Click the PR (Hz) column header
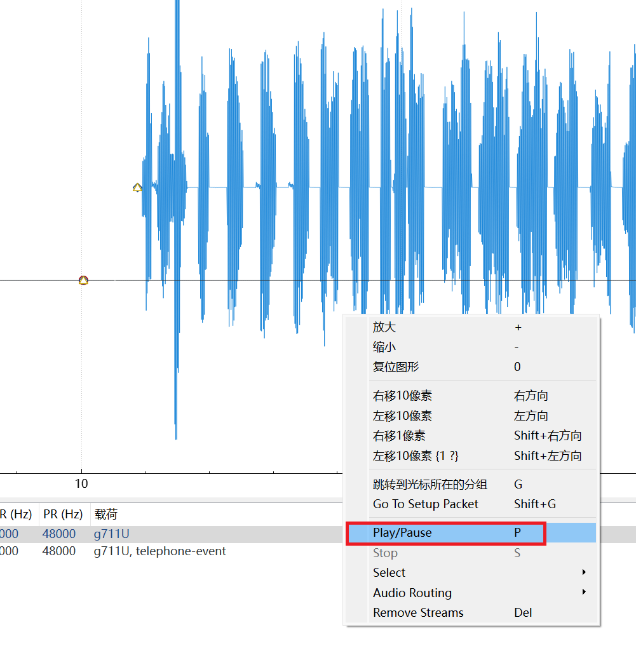This screenshot has height=660, width=636. click(63, 514)
